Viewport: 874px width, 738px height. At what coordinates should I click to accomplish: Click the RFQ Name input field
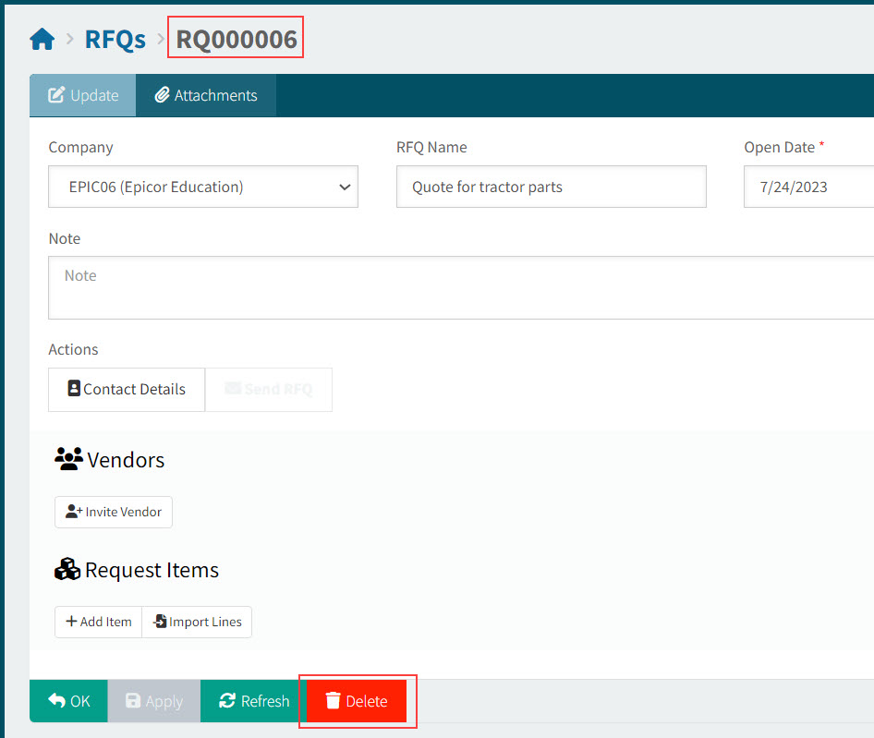[x=551, y=187]
